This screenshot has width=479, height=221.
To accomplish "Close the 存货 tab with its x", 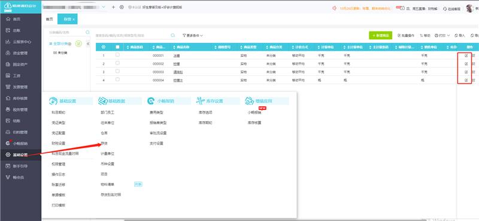I will point(74,20).
